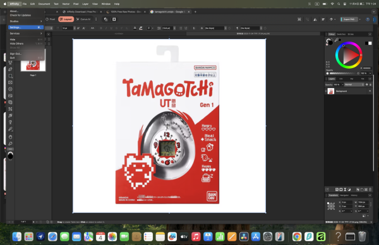Click increase font size icon
The width and height of the screenshot is (379, 245).
[x=78, y=28]
